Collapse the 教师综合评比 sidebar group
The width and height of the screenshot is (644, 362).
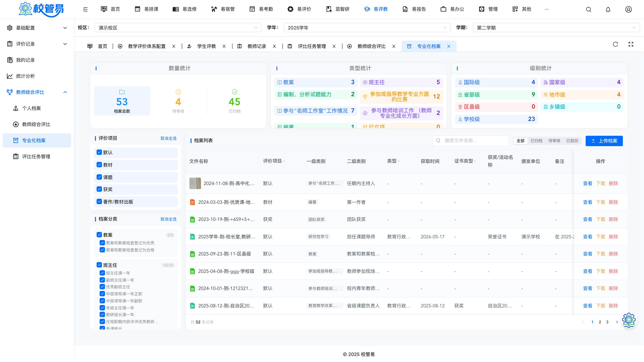tap(37, 92)
